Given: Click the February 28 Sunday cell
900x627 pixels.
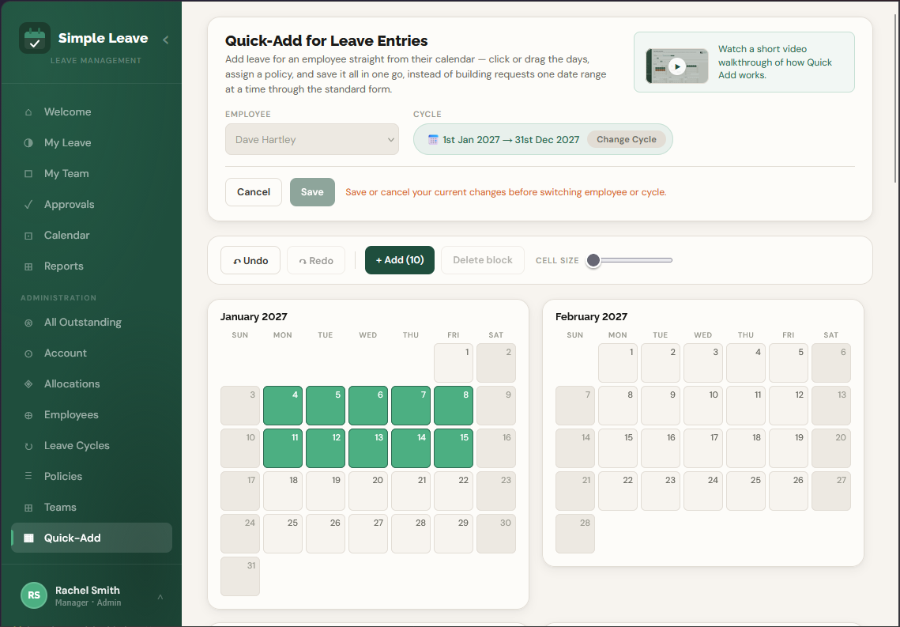Looking at the screenshot, I should click(575, 534).
